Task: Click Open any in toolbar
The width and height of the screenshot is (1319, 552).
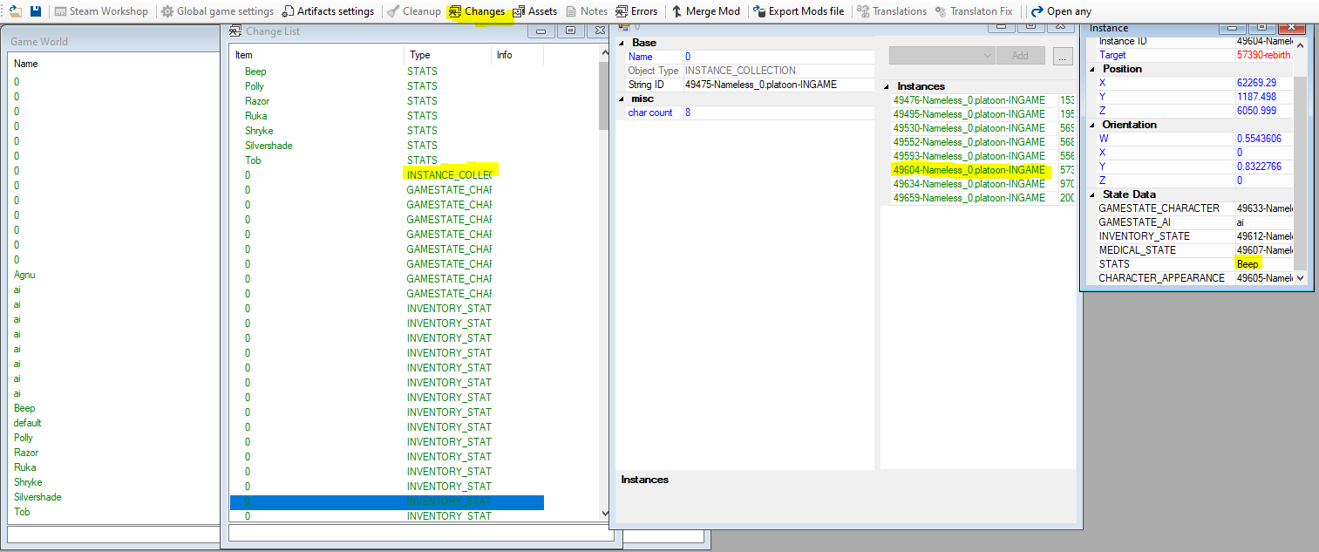Action: (1061, 11)
